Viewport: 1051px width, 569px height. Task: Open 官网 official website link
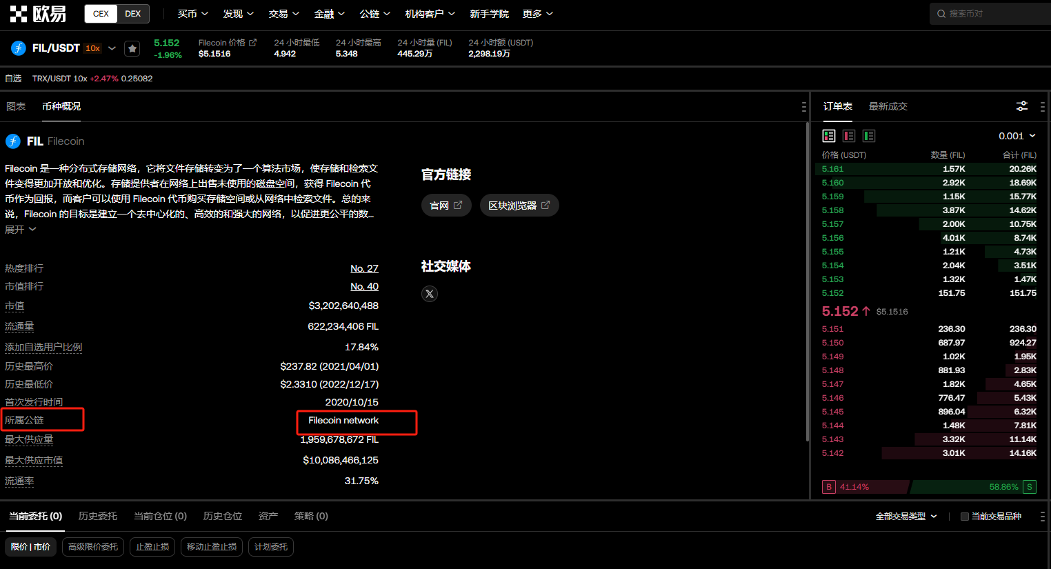click(x=446, y=205)
